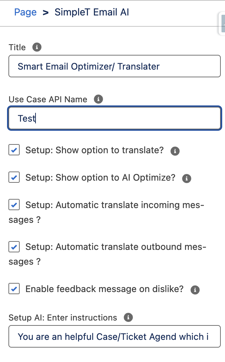The height and width of the screenshot is (362, 225).
Task: Click the info icon beside 'Setup AI: Enter instructions'
Action: click(128, 317)
